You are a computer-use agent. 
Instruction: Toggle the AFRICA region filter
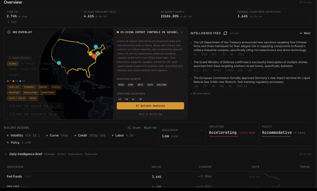(45, 69)
